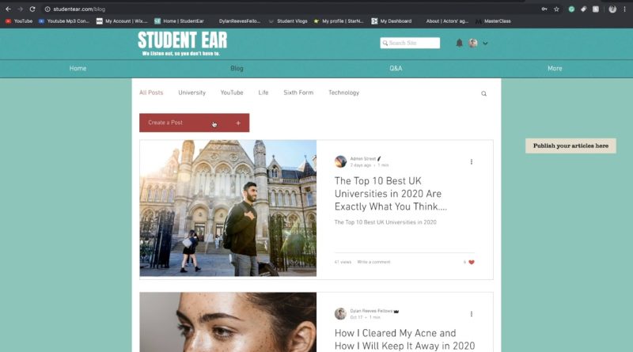This screenshot has height=352, width=633.
Task: Click the Create a Post button
Action: coord(194,123)
